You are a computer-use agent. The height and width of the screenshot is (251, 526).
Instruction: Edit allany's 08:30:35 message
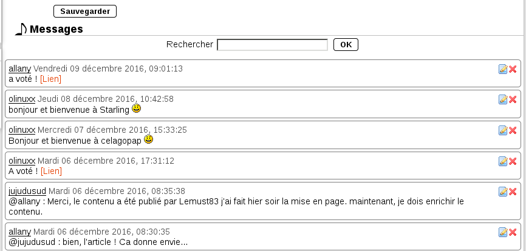pos(503,232)
